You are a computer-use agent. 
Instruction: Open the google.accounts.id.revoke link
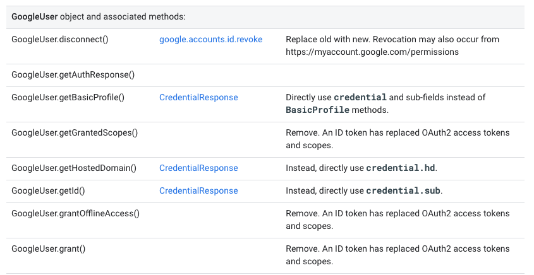tap(210, 39)
